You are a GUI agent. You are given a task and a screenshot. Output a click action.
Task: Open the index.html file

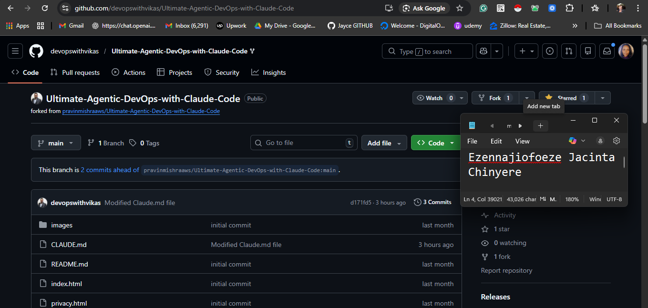(x=66, y=284)
